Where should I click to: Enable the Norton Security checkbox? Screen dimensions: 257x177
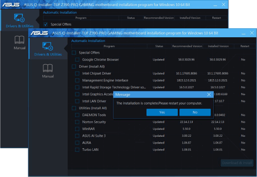click(77, 122)
